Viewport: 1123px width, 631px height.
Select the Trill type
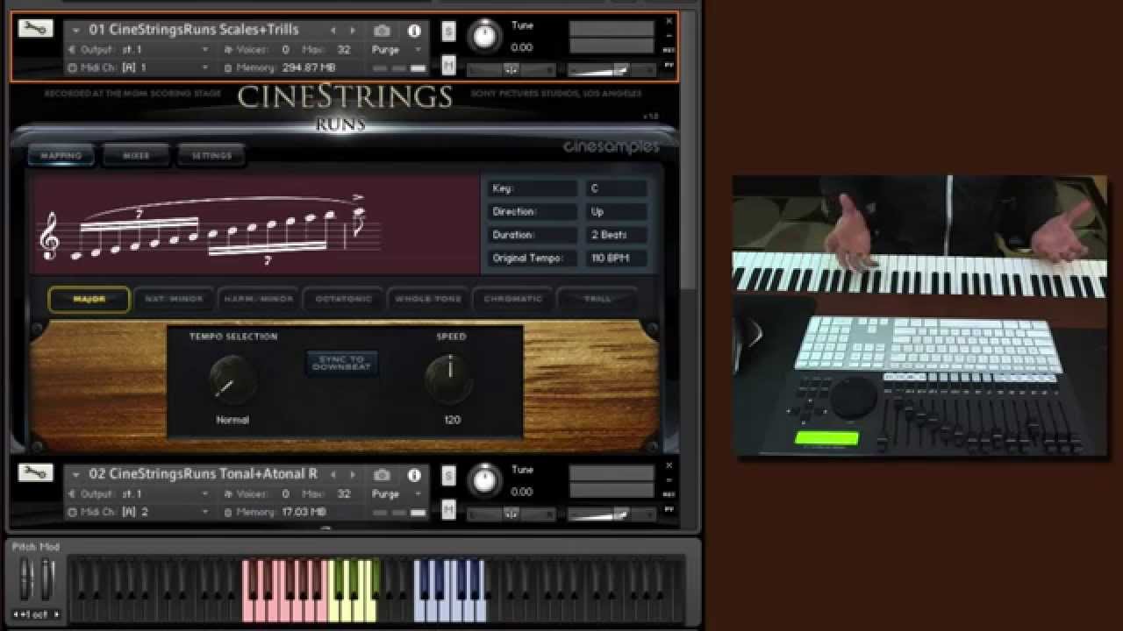tap(597, 300)
